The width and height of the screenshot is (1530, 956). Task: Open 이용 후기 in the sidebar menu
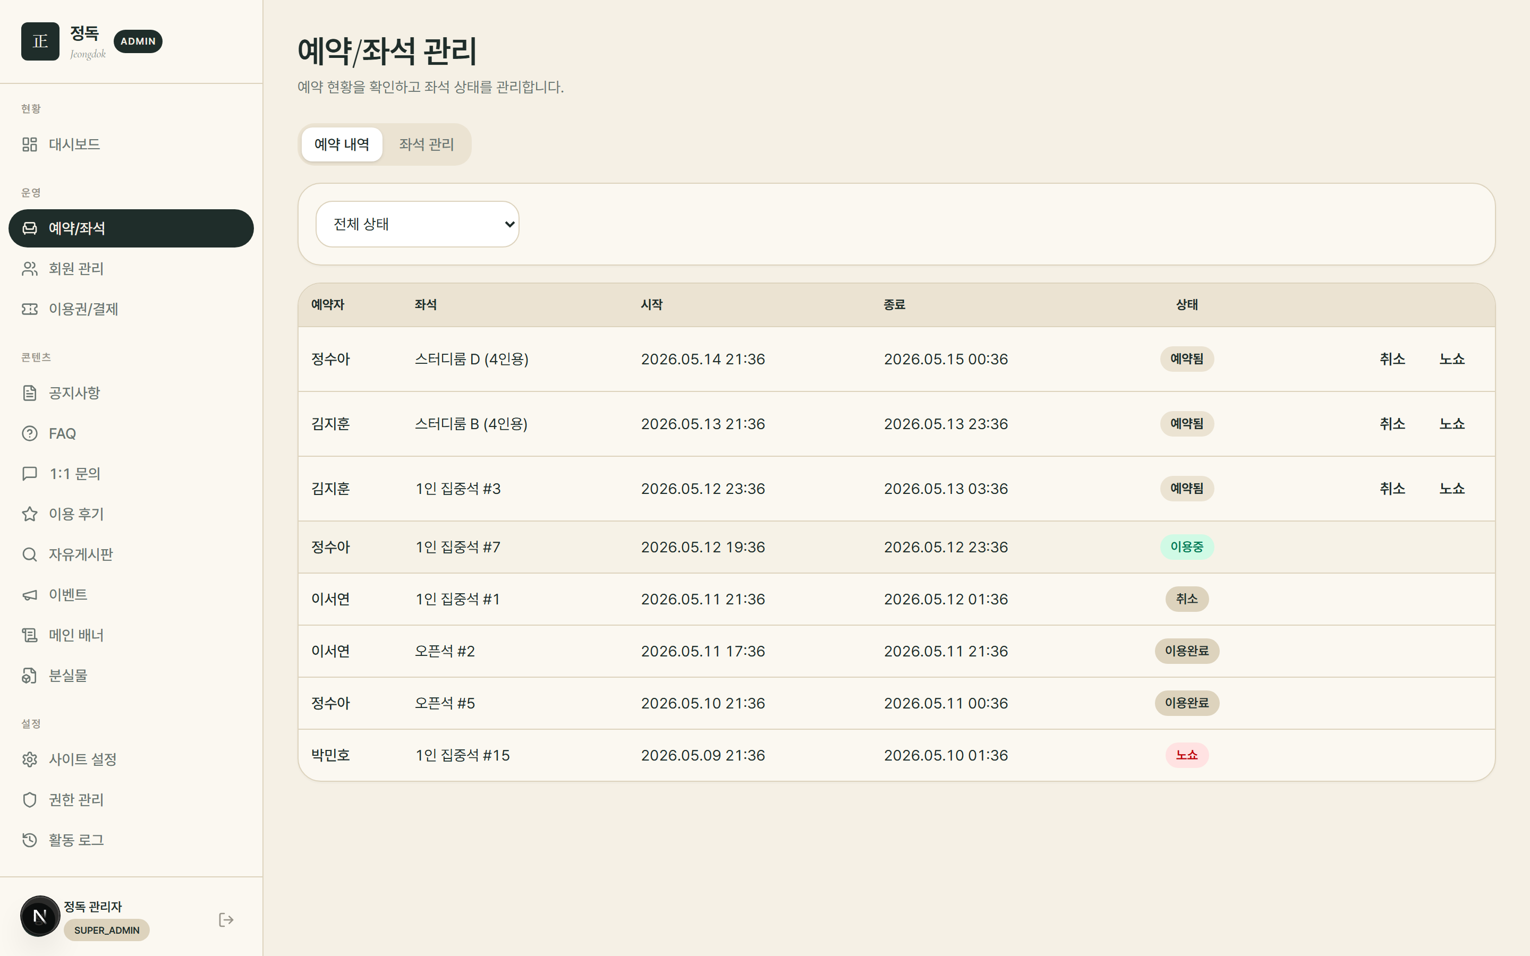click(131, 514)
